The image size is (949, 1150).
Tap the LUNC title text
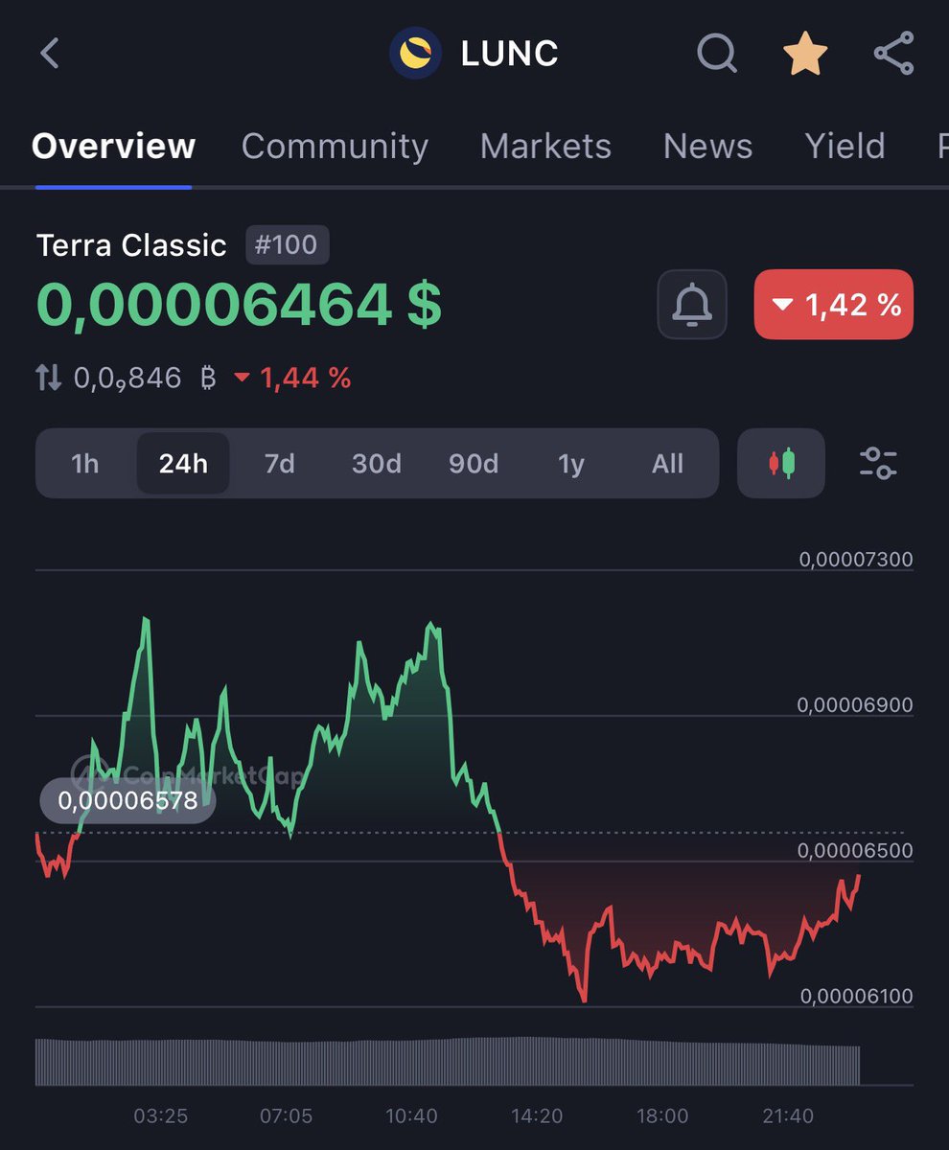[x=509, y=54]
